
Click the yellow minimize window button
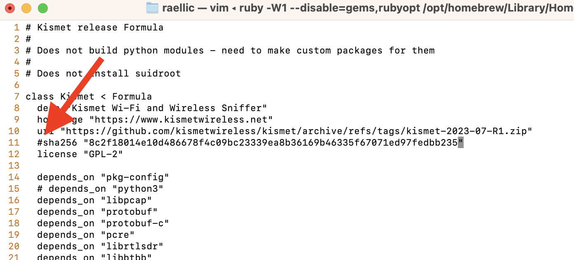pos(26,8)
